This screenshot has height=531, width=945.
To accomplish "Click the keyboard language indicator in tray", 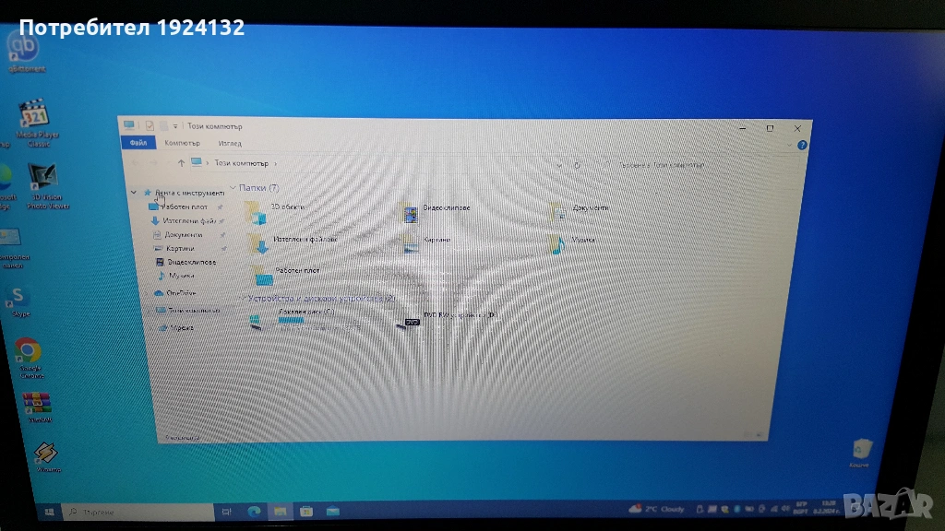I will point(801,508).
